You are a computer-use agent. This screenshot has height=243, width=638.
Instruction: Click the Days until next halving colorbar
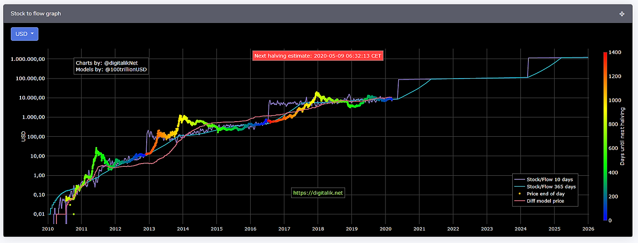coord(605,137)
